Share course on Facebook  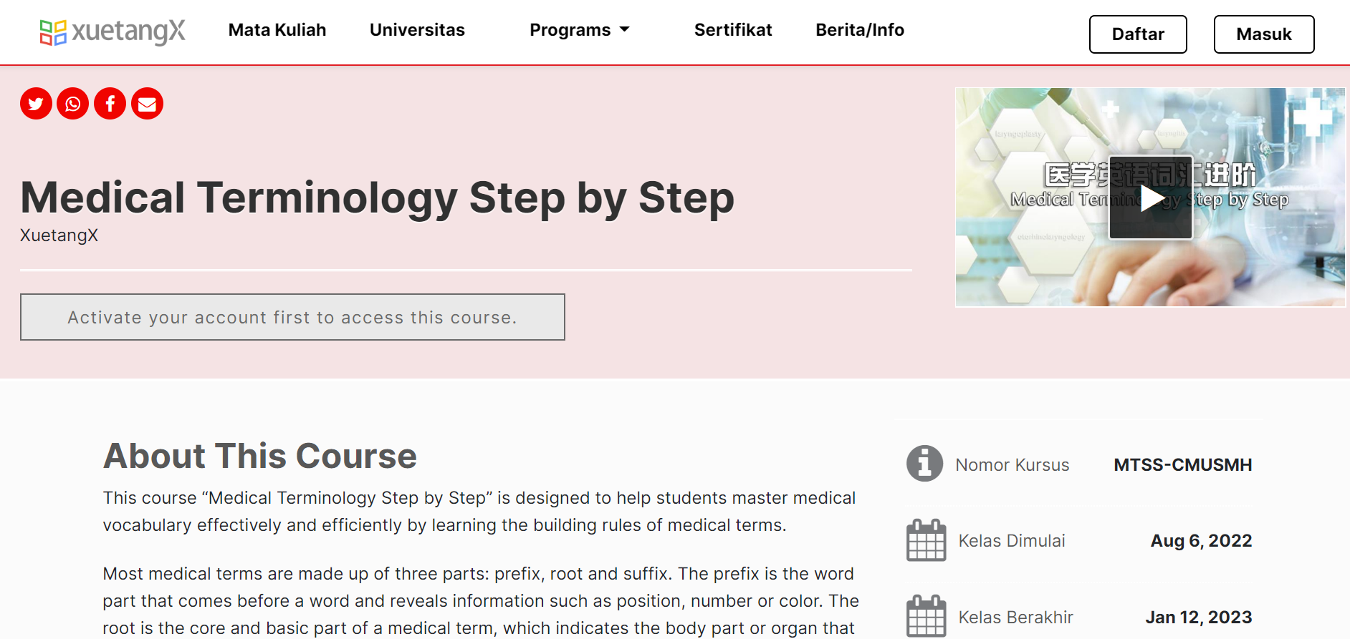coord(110,104)
